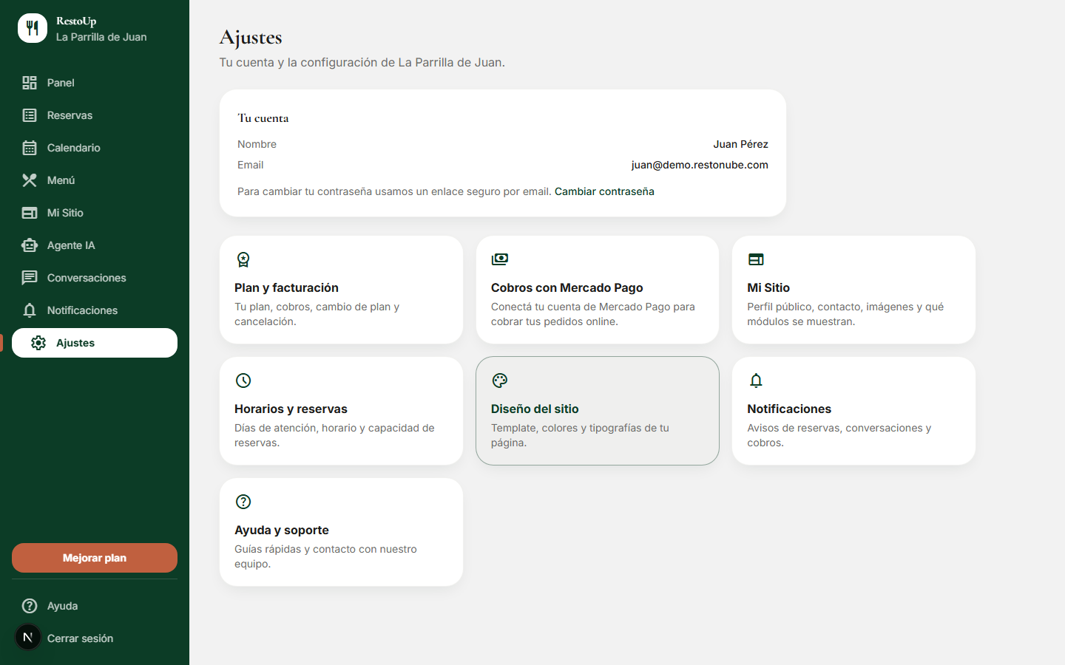
Task: Click the Mercado Pago payments icon
Action: point(500,259)
